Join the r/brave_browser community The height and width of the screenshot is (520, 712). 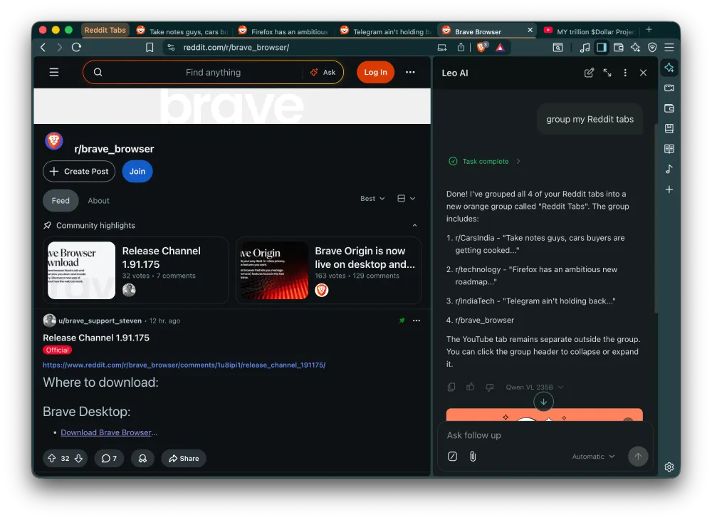pos(137,171)
